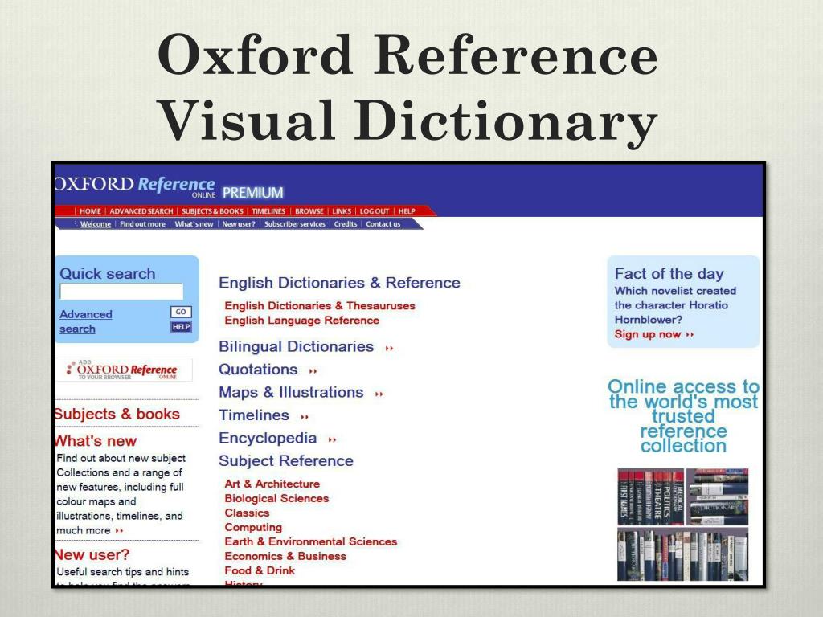Open SUBJECTS & BOOKS menu item
Image resolution: width=823 pixels, height=617 pixels.
coord(212,211)
